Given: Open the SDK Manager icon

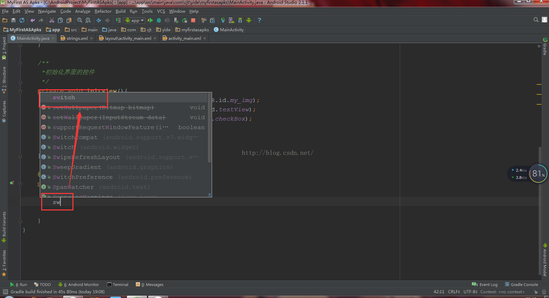Looking at the screenshot, I should point(240,20).
